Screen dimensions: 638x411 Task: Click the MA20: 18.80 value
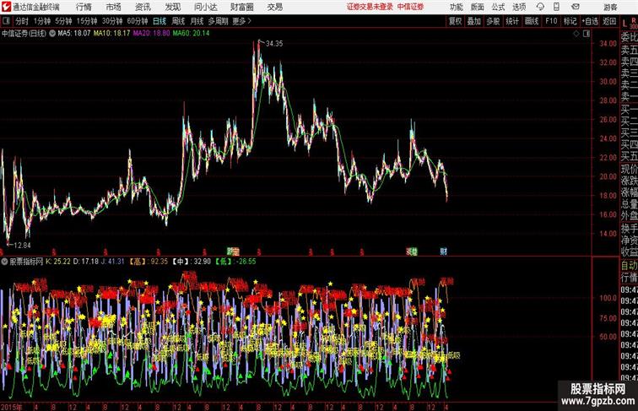click(x=151, y=34)
